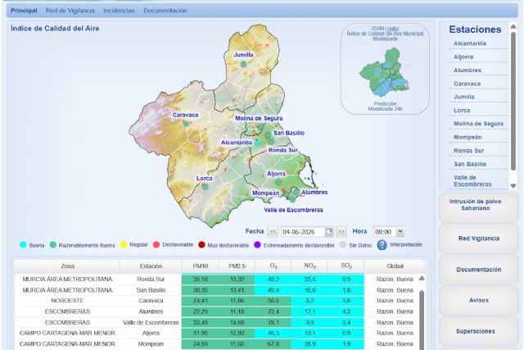Select the Lorca station dot on map
Image resolution: width=524 pixels, height=350 pixels.
click(x=206, y=187)
